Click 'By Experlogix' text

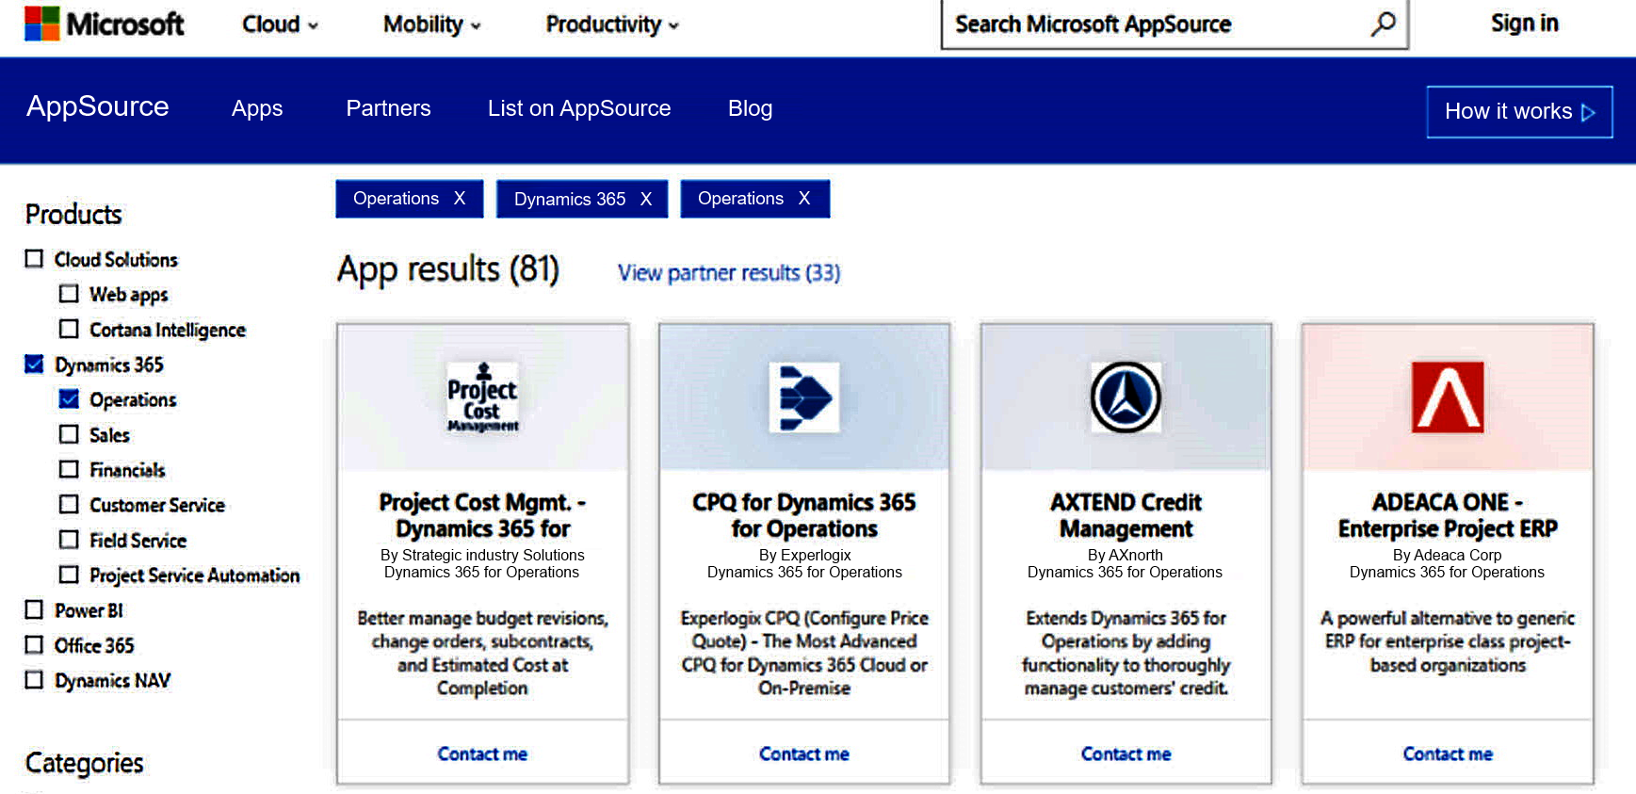(x=804, y=556)
